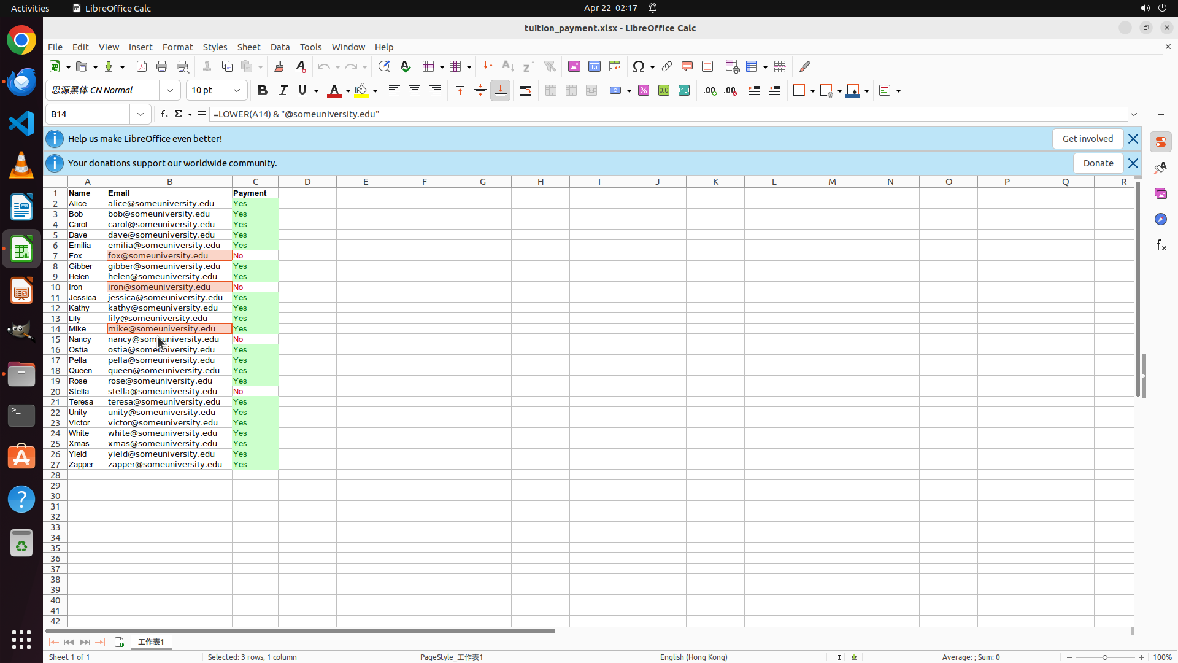Image resolution: width=1178 pixels, height=663 pixels.
Task: Toggle italic formatting
Action: [283, 90]
